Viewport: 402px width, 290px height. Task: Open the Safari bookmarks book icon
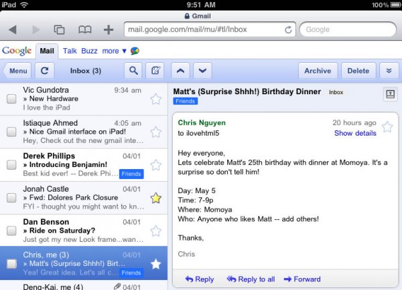(x=85, y=29)
